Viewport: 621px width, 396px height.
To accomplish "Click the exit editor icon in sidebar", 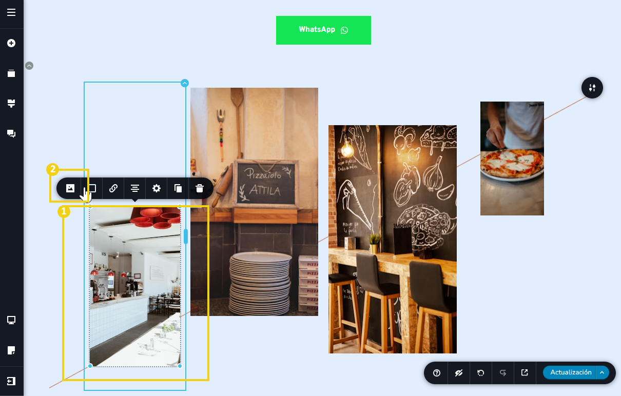I will point(11,381).
